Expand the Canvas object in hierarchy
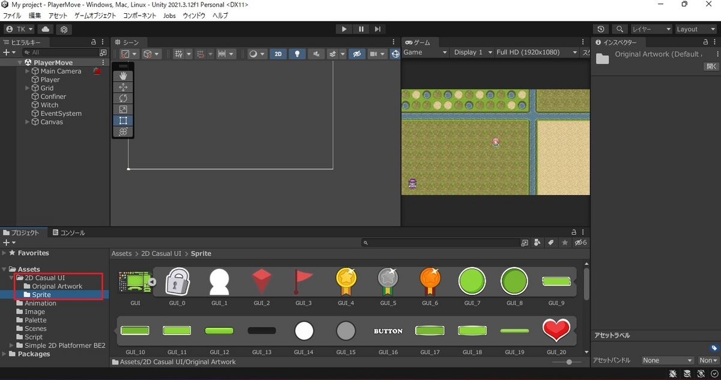This screenshot has width=721, height=380. click(x=27, y=122)
